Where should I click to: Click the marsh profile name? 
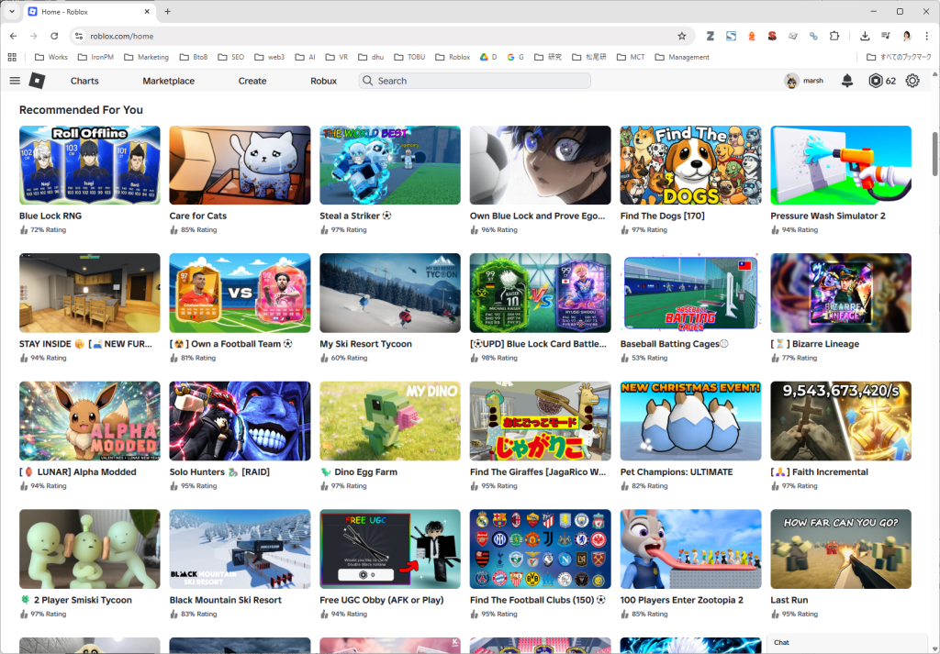point(811,81)
